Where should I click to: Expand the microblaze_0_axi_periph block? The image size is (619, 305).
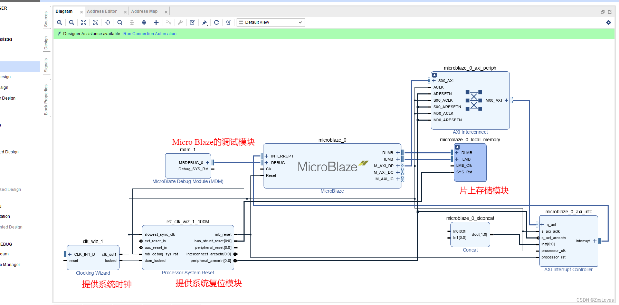[x=435, y=75]
